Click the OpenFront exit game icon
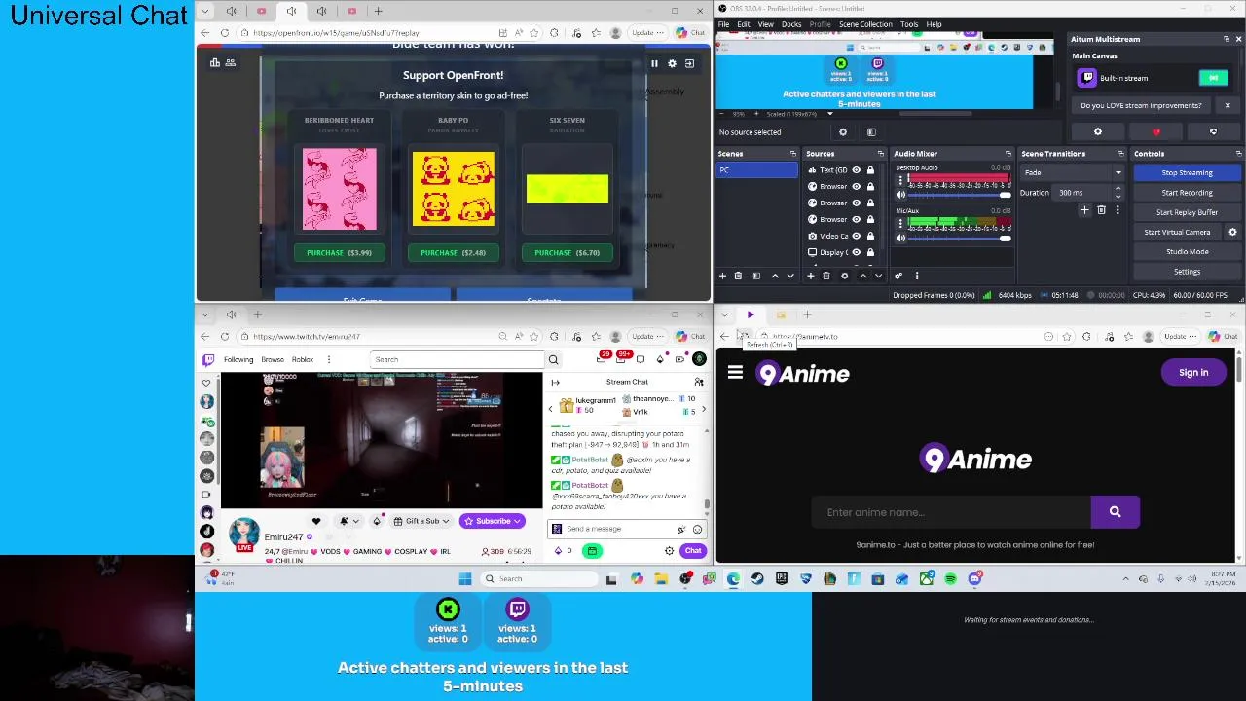This screenshot has height=701, width=1246. [690, 63]
